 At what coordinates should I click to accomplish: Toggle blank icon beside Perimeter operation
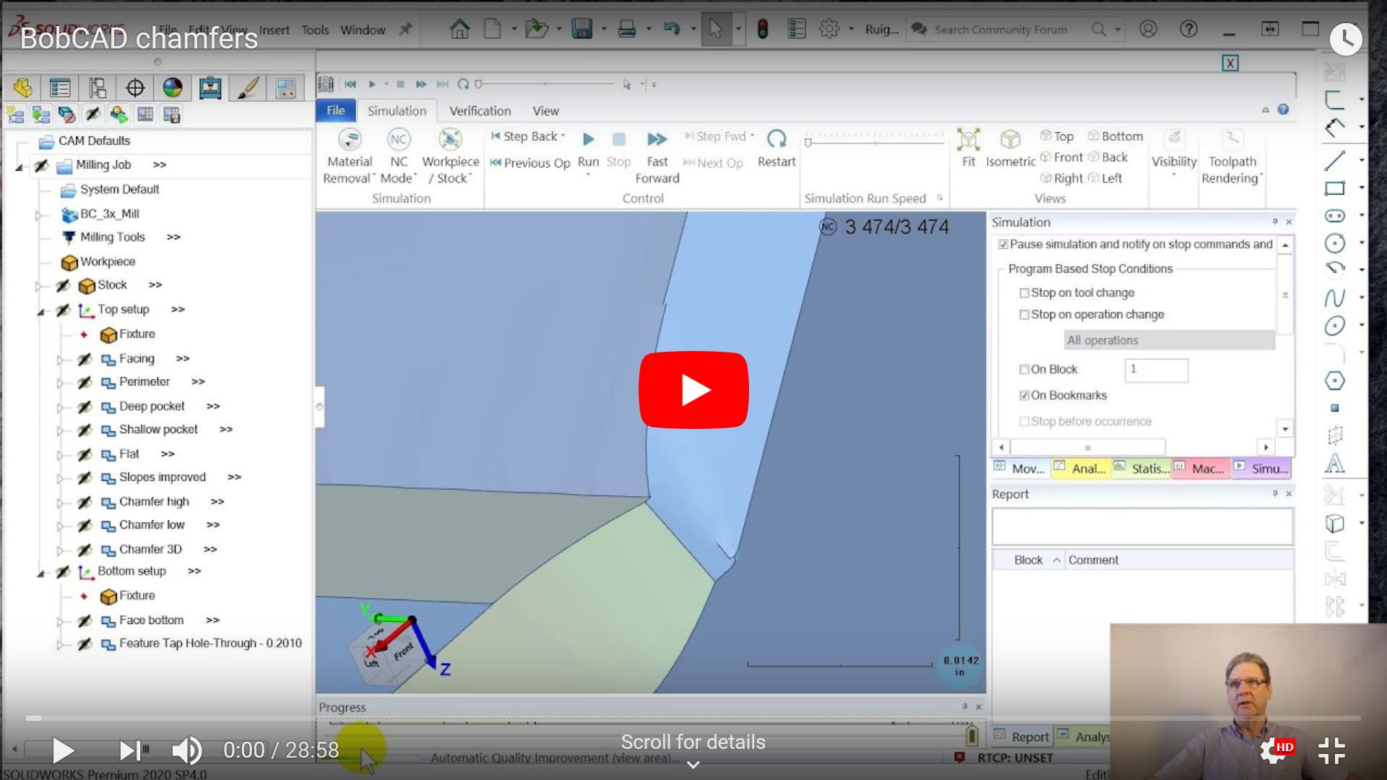point(85,382)
